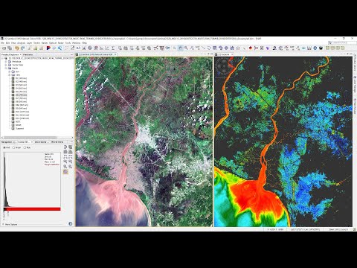Image resolution: width=357 pixels, height=268 pixels.
Task: Click the black globe toolbar icon
Action: [x=321, y=48]
